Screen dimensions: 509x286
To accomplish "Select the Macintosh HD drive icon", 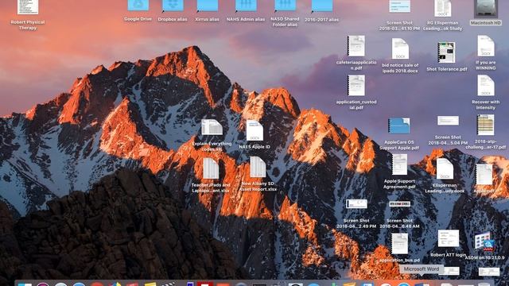I will tap(486, 9).
